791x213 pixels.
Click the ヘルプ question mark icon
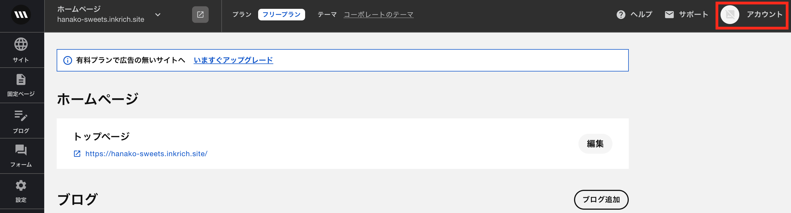[x=621, y=14]
